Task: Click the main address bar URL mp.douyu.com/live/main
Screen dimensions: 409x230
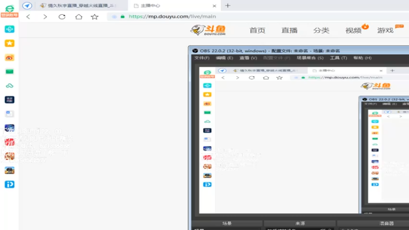Action: point(172,16)
